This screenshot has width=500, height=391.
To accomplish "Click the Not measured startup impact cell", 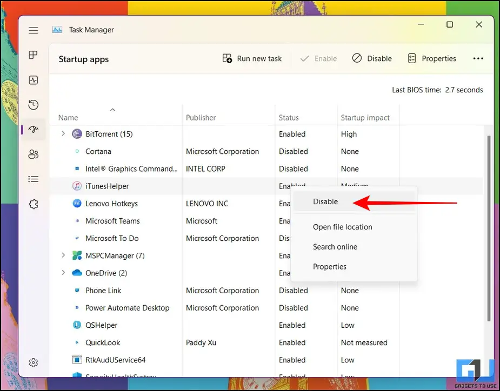I will tap(364, 342).
